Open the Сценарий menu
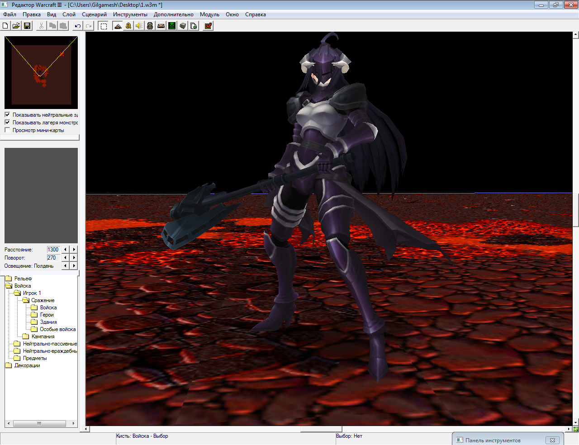 pyautogui.click(x=94, y=14)
